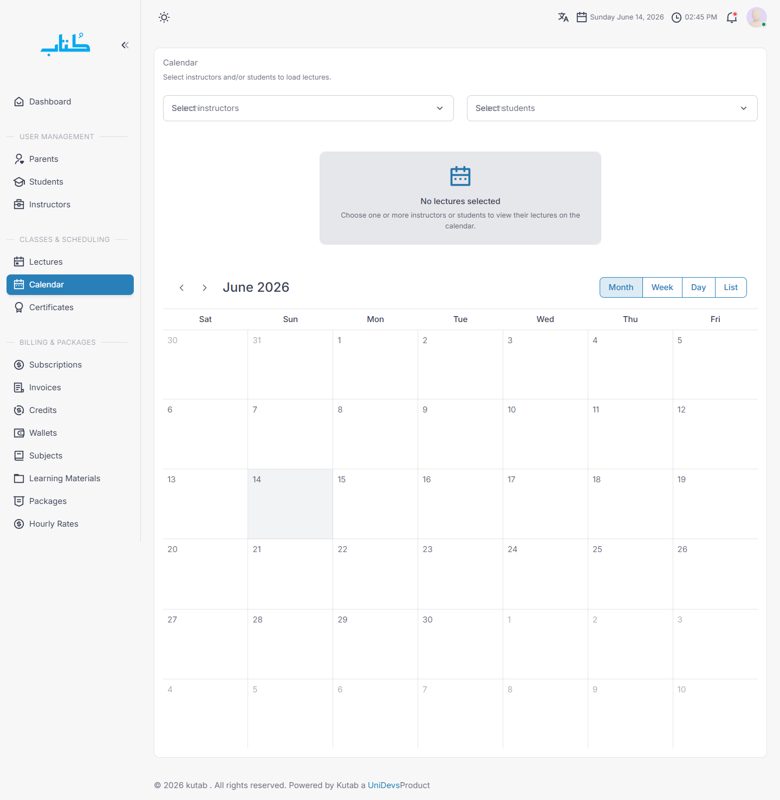Image resolution: width=780 pixels, height=800 pixels.
Task: Click the Hourly Rates dollar icon
Action: point(19,524)
